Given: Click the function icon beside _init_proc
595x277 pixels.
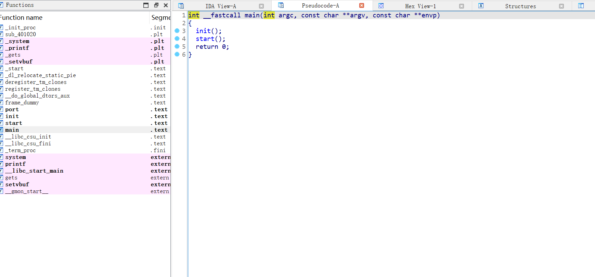Looking at the screenshot, I should click(1, 27).
